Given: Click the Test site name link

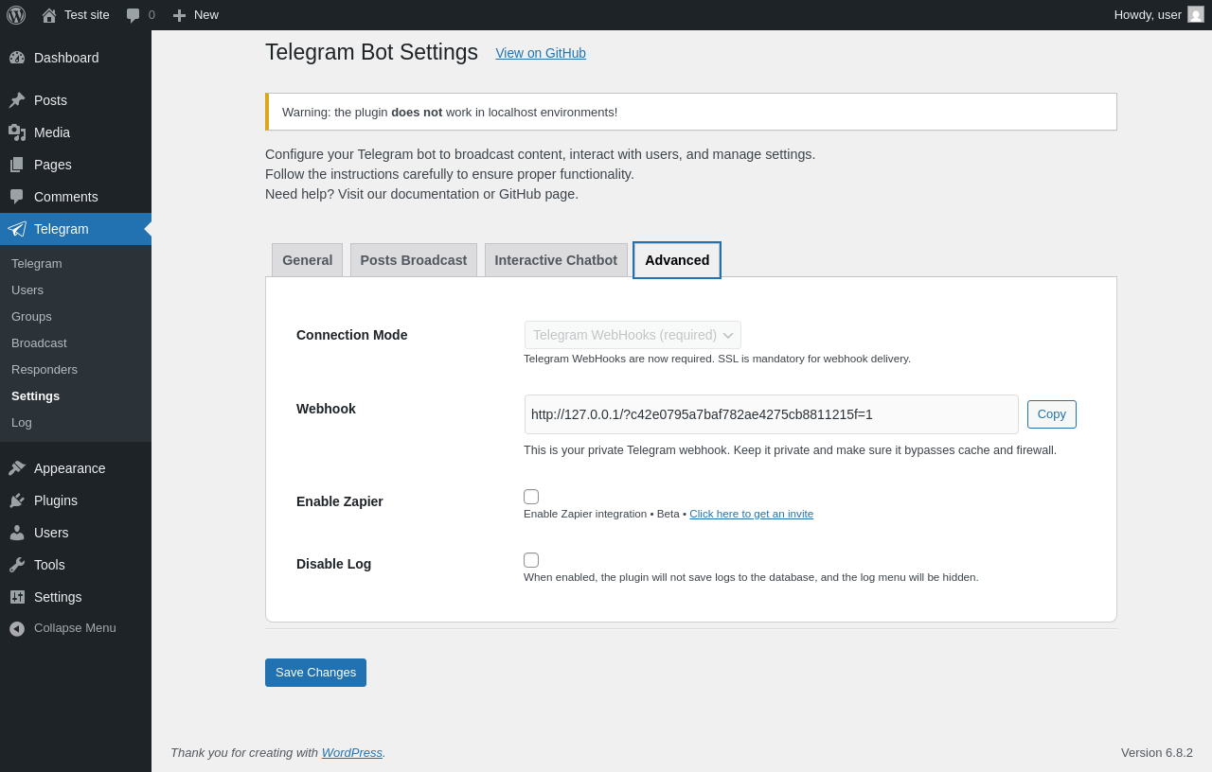Looking at the screenshot, I should click(x=87, y=14).
